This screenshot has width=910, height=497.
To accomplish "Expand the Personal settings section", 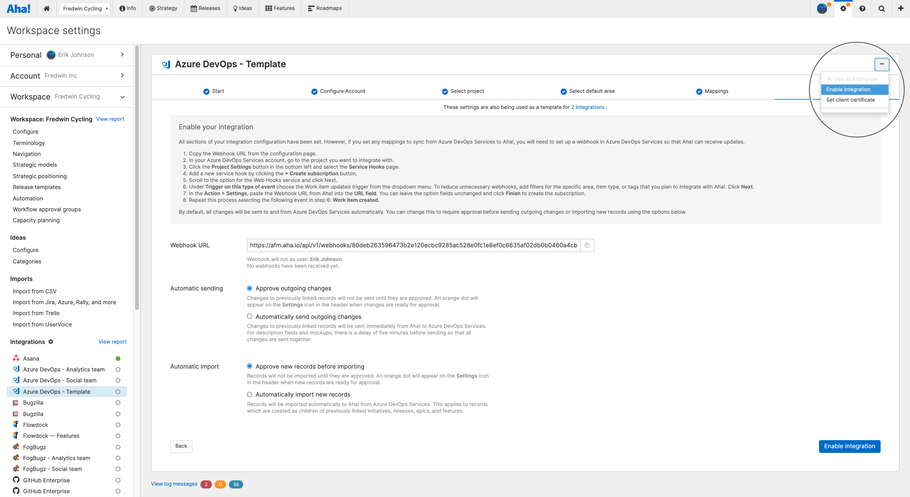I will [122, 55].
